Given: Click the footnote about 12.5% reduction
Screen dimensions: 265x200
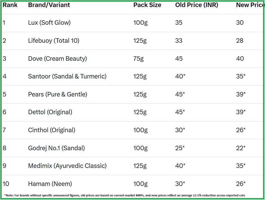Looking at the screenshot, I should [x=125, y=195].
